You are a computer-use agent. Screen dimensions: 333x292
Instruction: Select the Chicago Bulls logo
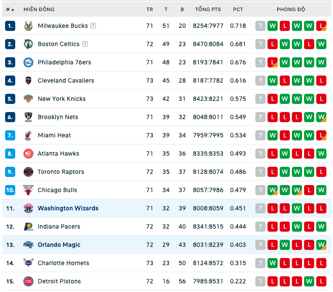click(28, 190)
